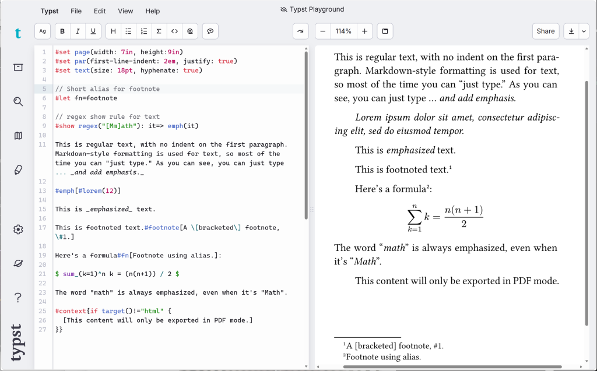
Task: Click '// regex show rule for text' comment
Action: 107,117
